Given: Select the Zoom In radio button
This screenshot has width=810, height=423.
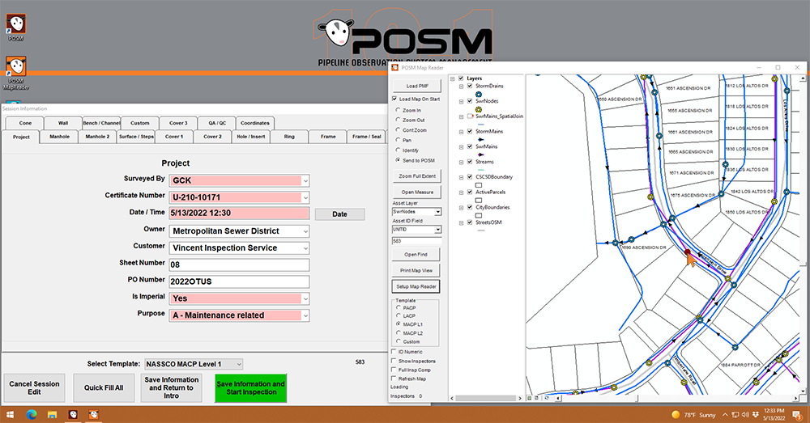Looking at the screenshot, I should click(398, 110).
